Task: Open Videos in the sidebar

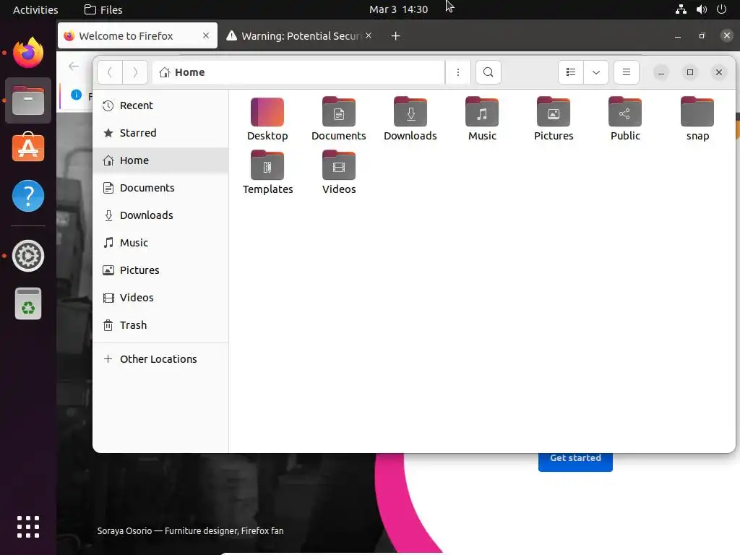Action: pos(160,297)
